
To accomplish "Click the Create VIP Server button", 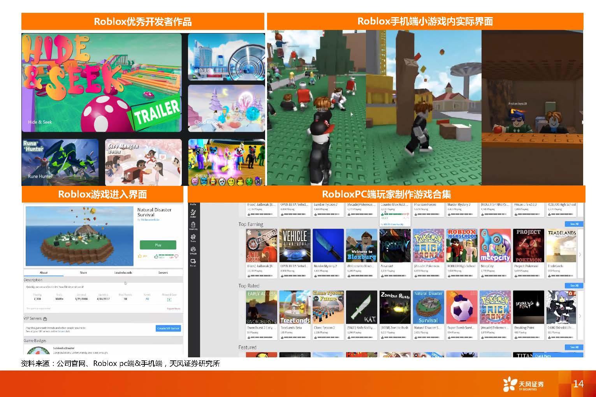I will pyautogui.click(x=168, y=328).
